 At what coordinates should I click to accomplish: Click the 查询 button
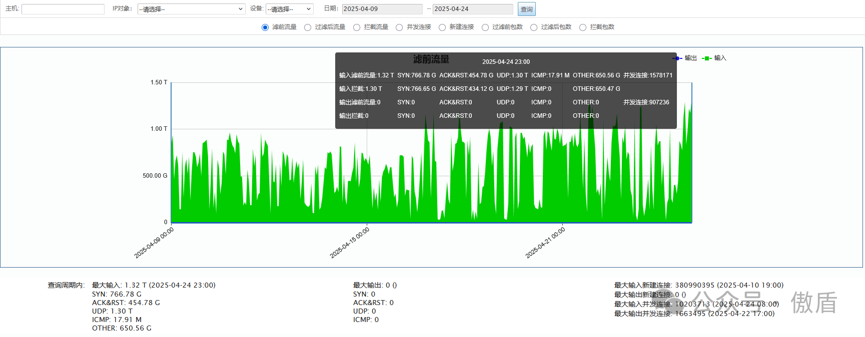click(x=526, y=9)
